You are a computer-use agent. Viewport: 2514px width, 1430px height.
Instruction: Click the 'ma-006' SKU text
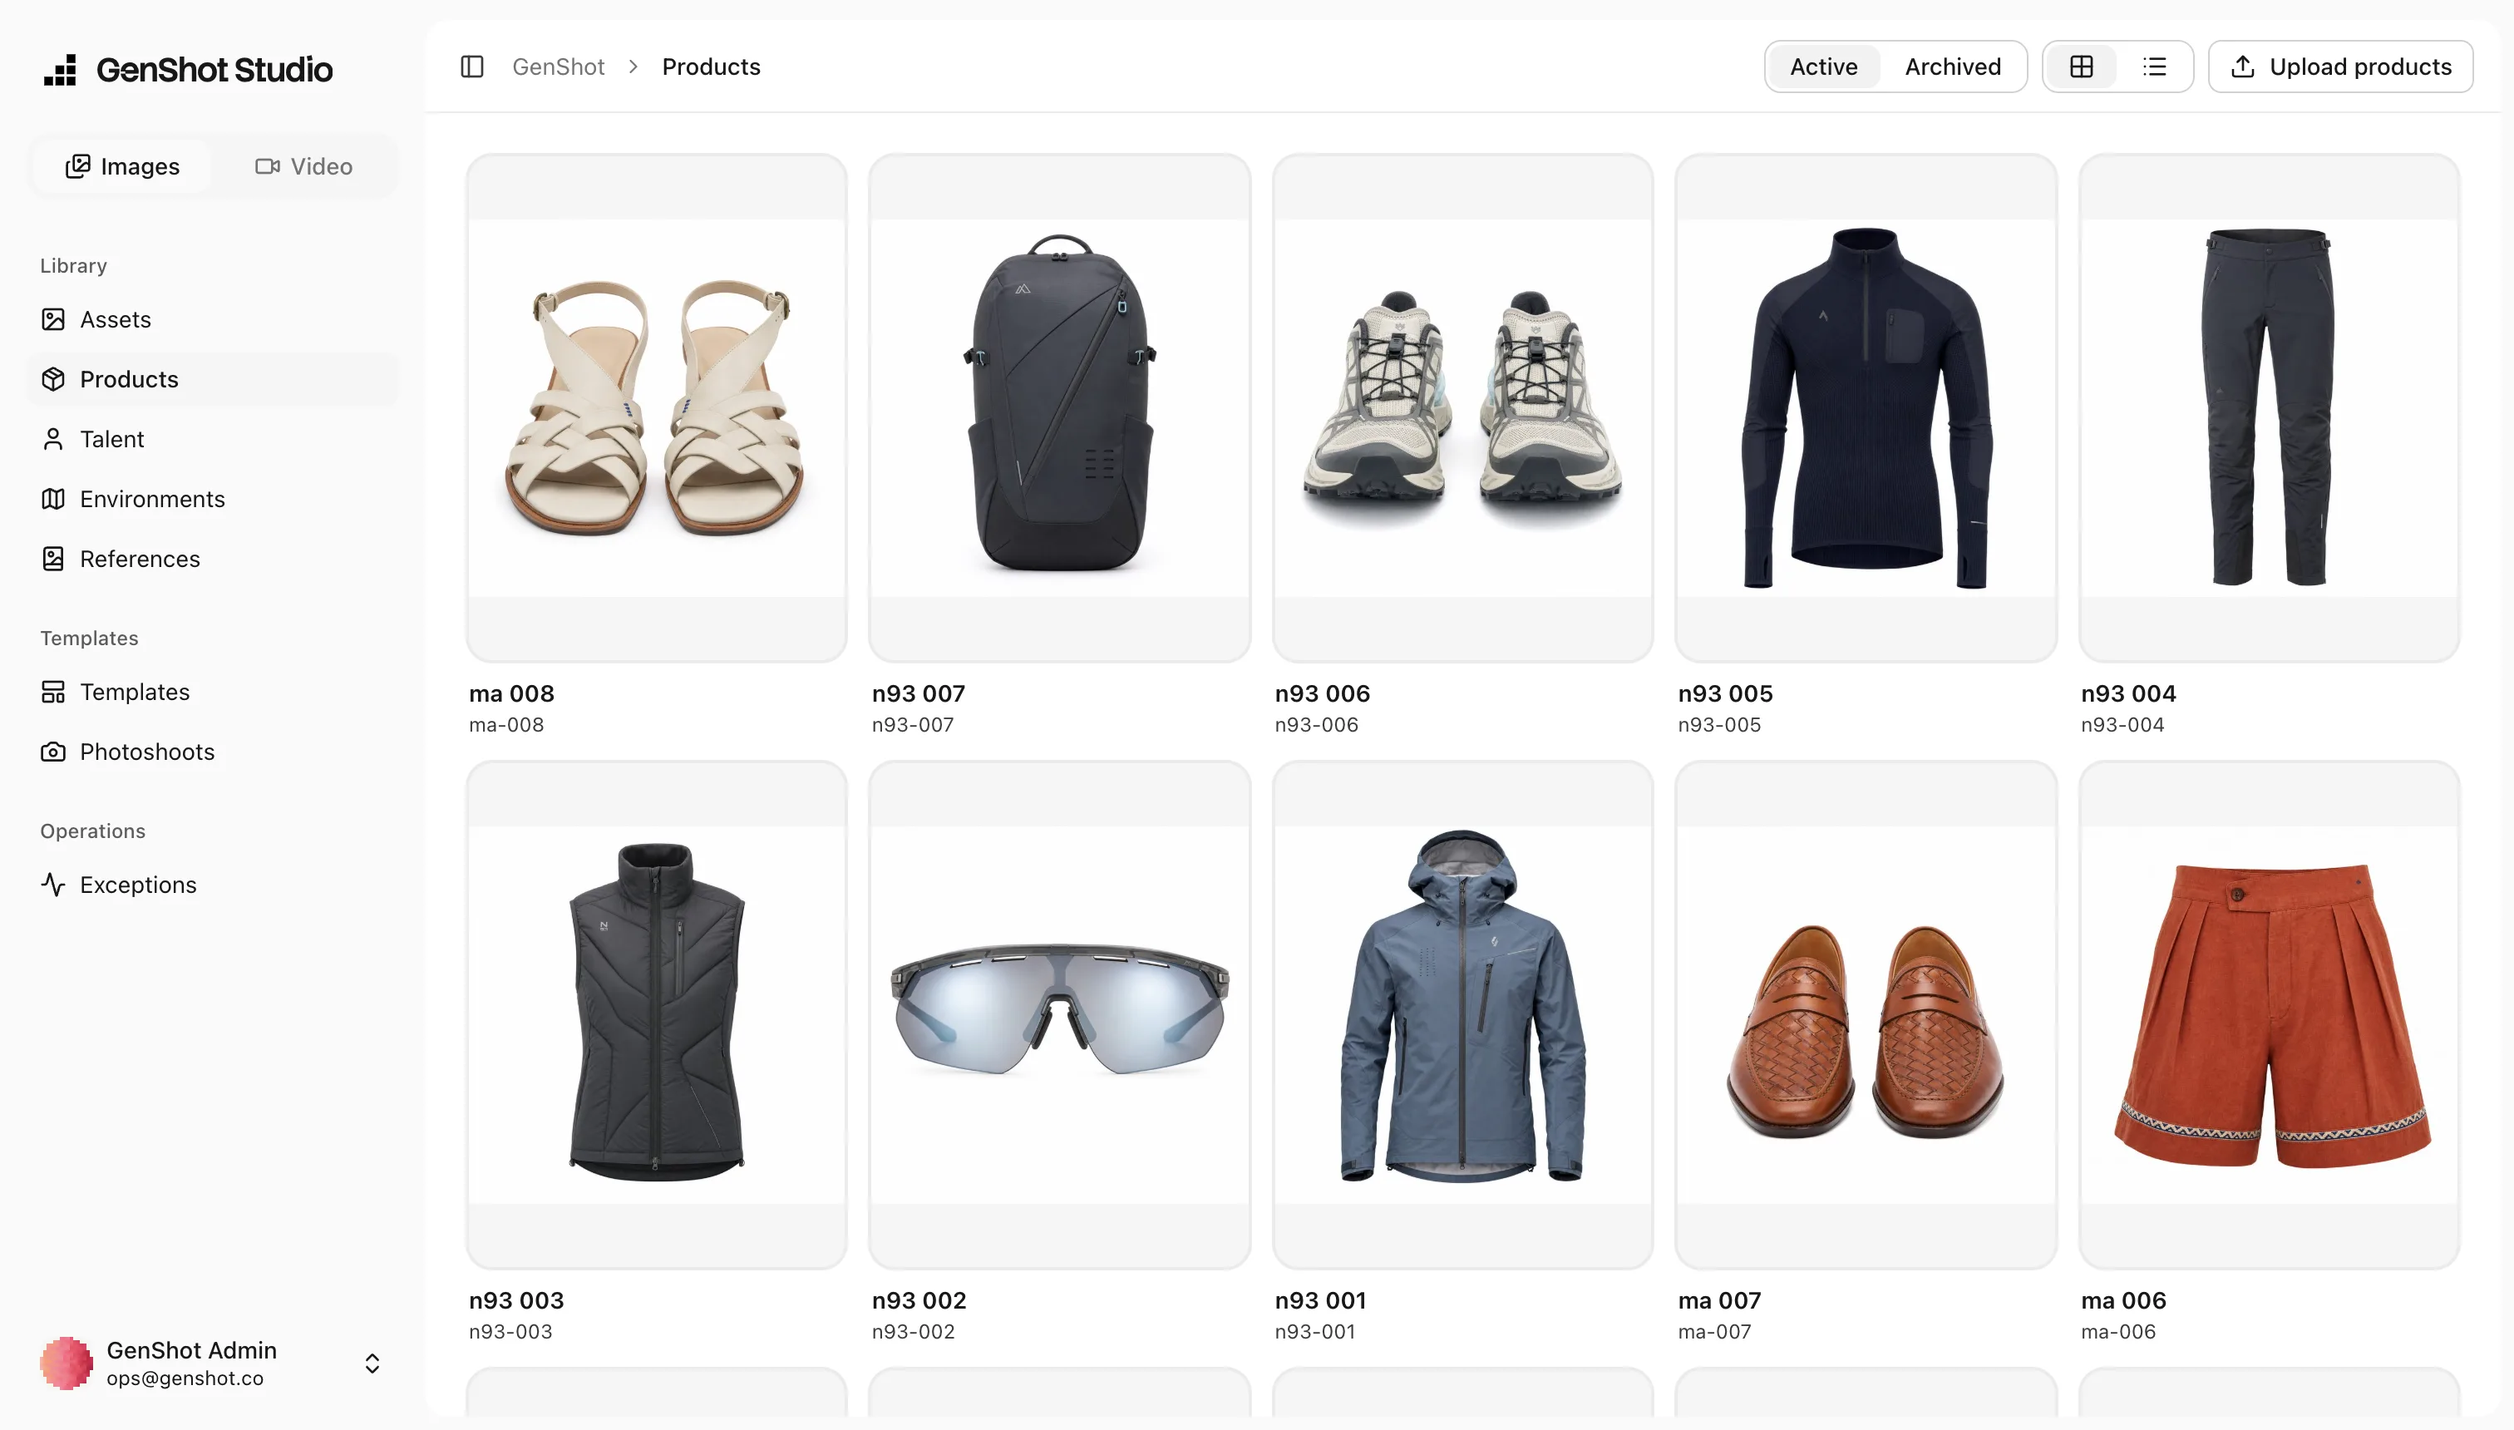point(2118,1332)
